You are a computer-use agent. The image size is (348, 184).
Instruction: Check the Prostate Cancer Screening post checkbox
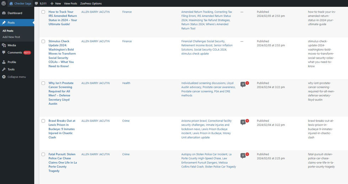[x=43, y=83]
